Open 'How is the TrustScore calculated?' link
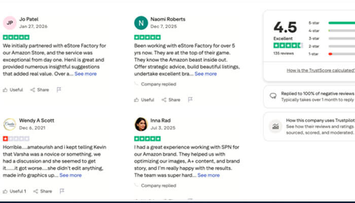355x203 pixels. 320,71
